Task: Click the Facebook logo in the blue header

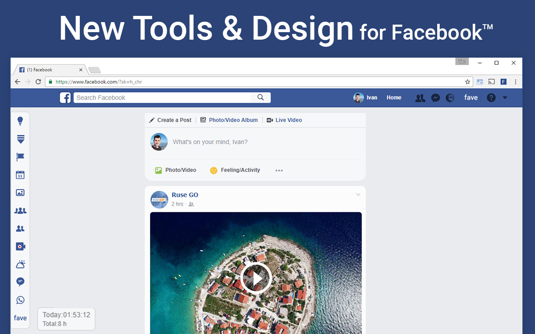Action: [65, 98]
